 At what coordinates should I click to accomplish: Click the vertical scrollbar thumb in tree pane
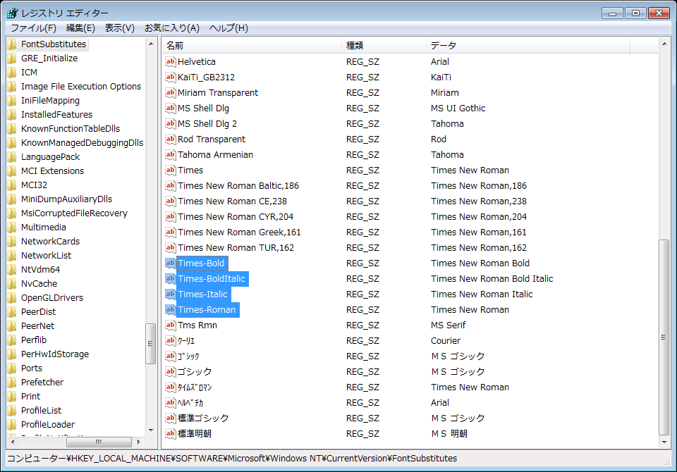point(151,344)
